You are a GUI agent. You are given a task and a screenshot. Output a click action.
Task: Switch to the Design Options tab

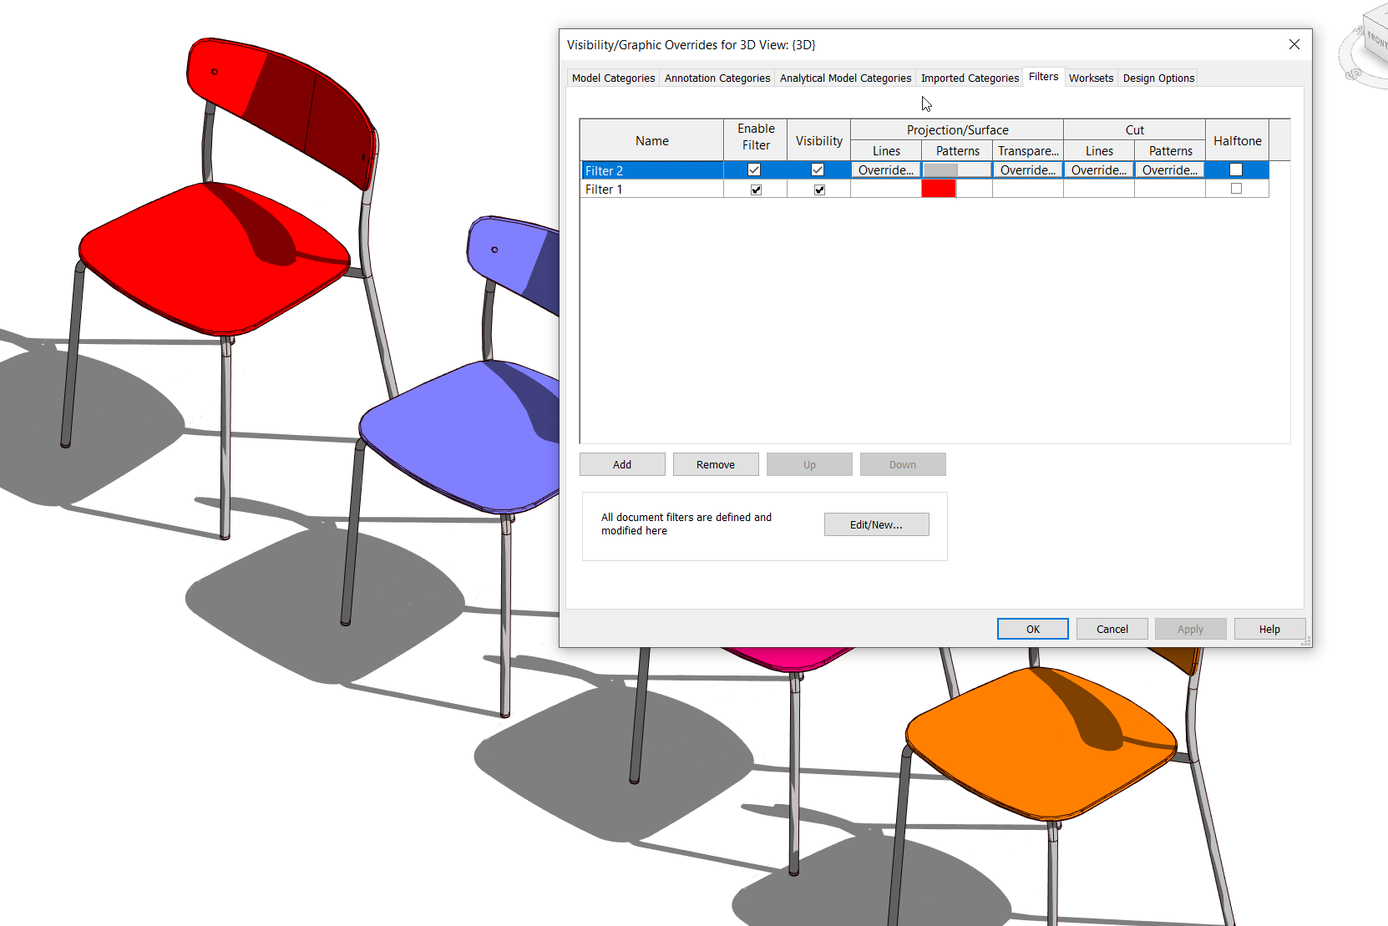pos(1158,78)
